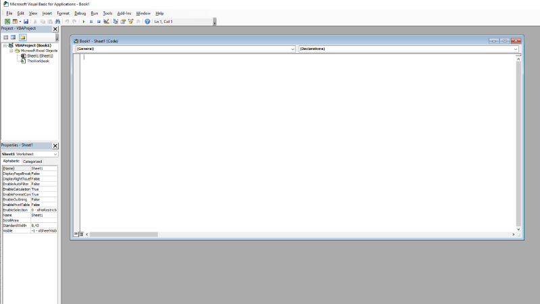Run the macro with the green play icon
Screen dimensions: 540x304
(84, 22)
